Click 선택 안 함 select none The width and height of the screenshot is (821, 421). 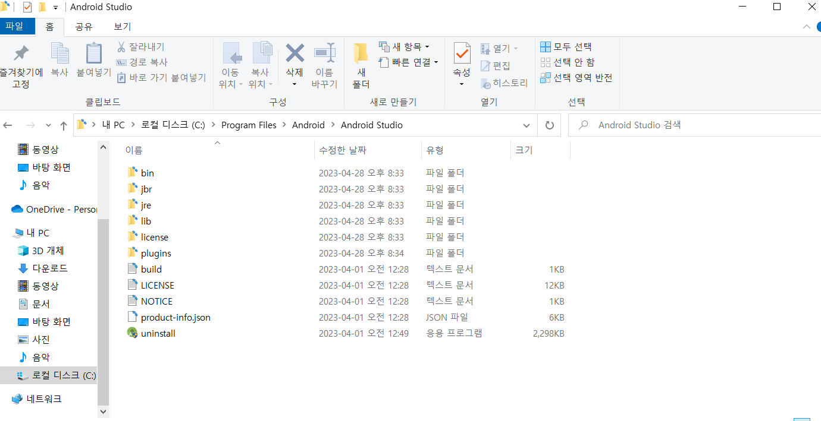click(x=567, y=62)
